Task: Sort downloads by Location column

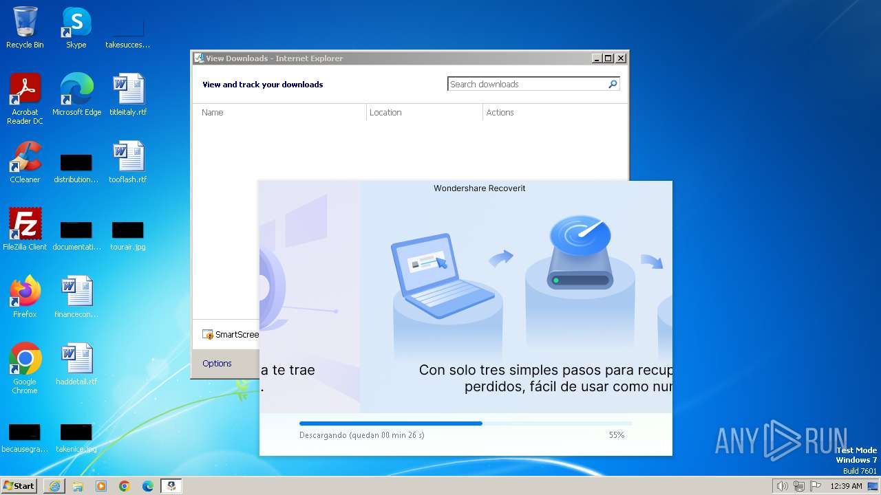Action: coord(425,113)
